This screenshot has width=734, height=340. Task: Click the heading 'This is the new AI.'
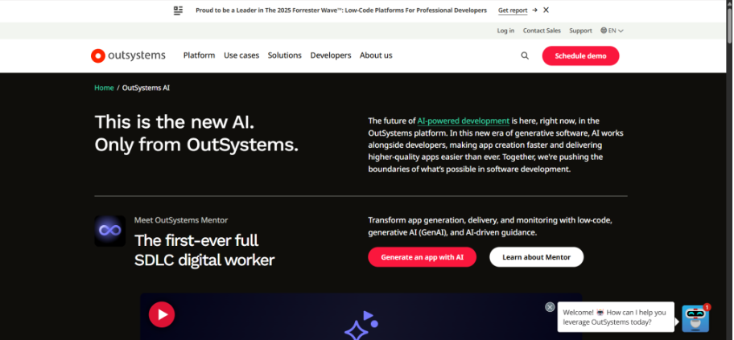175,122
